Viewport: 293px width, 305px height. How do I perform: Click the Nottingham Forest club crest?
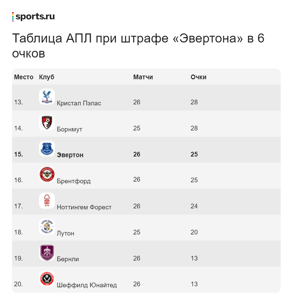(47, 201)
